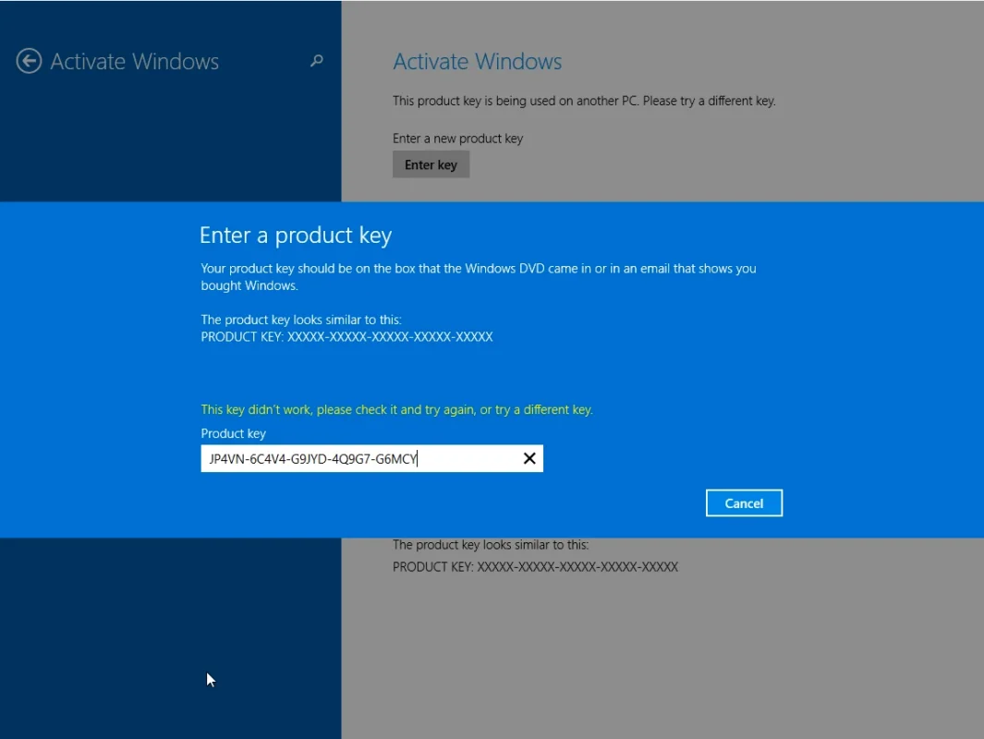The height and width of the screenshot is (739, 984).
Task: Clear the product key with the X icon
Action: [x=528, y=458]
